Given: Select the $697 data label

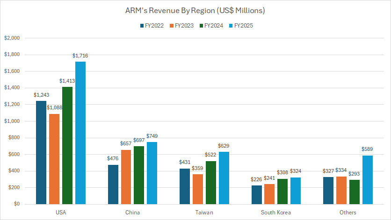Looking at the screenshot, I should pyautogui.click(x=139, y=140).
